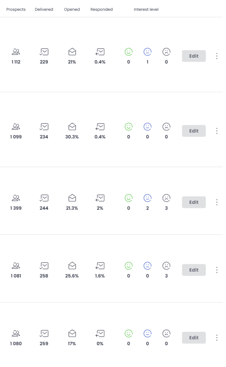
Task: Open the three-dot menu for the 1080 prospects row
Action: [217, 338]
